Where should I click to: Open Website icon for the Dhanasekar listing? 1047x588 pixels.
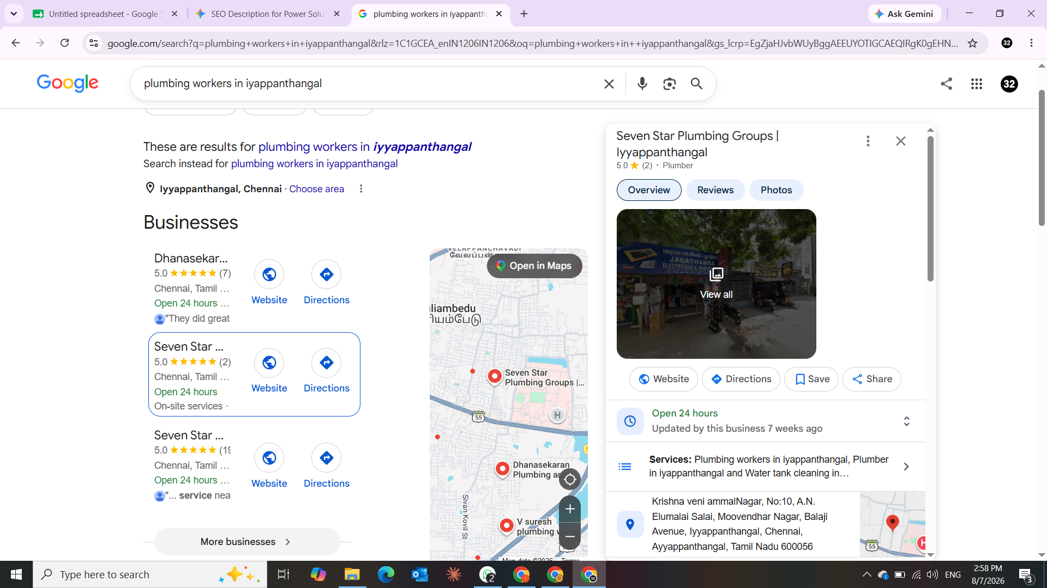tap(269, 274)
